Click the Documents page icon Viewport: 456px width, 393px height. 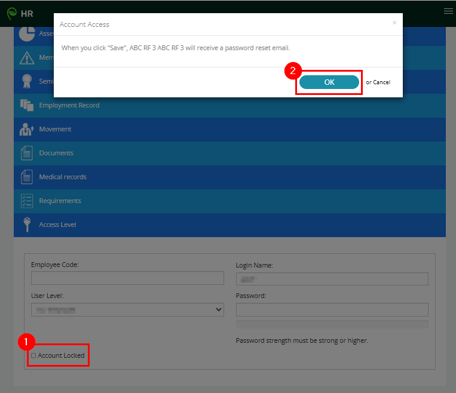click(27, 153)
